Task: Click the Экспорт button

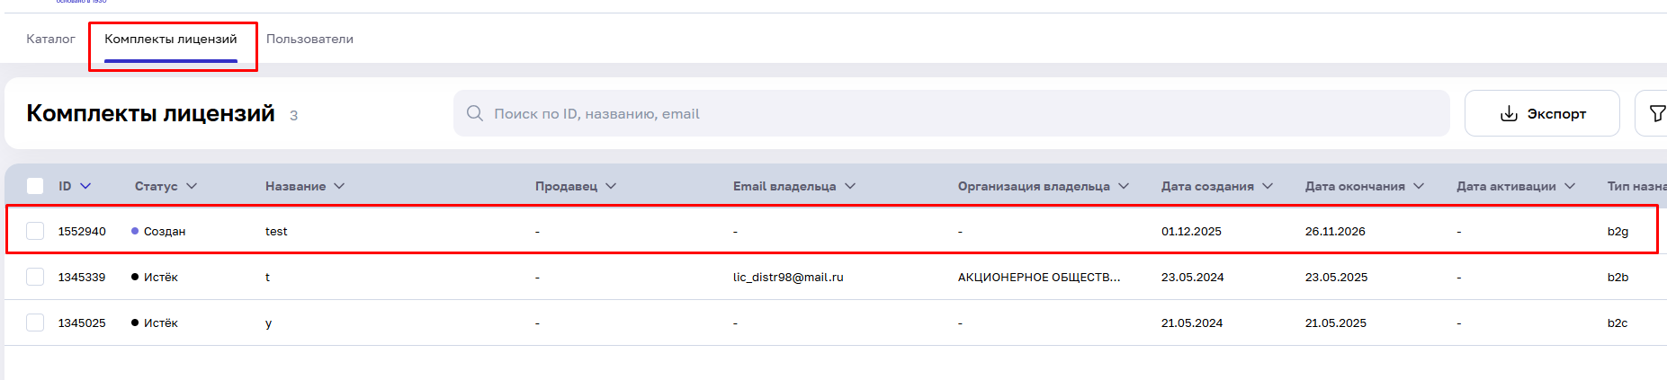Action: coord(1542,114)
